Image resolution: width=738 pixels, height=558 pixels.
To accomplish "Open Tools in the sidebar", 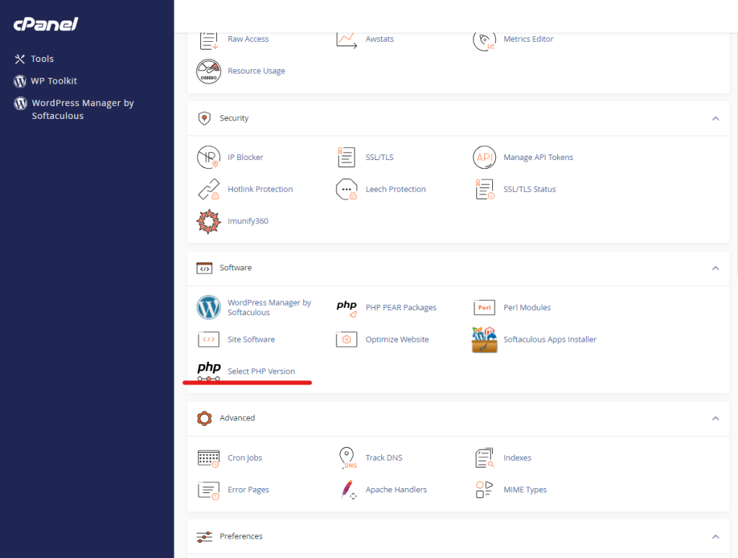I will coord(42,59).
